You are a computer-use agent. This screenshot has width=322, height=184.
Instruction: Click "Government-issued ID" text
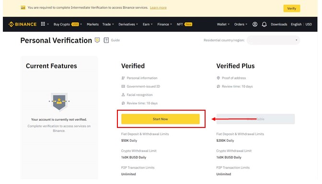pyautogui.click(x=143, y=86)
